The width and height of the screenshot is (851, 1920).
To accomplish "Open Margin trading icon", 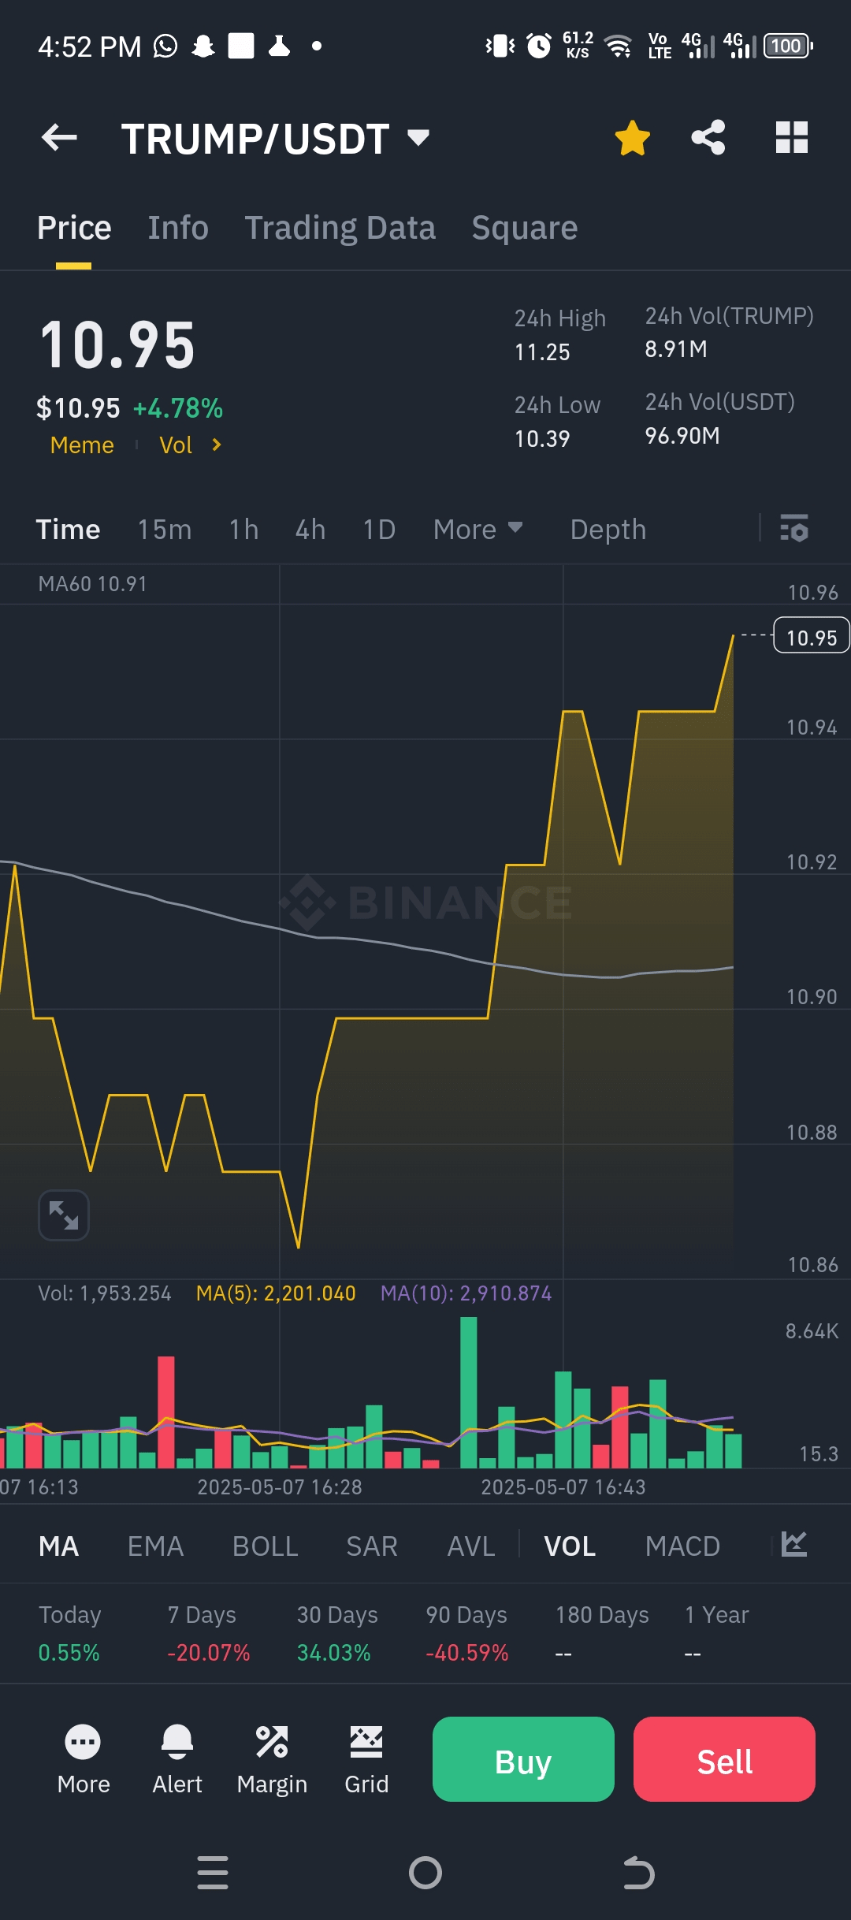I will point(272,1743).
